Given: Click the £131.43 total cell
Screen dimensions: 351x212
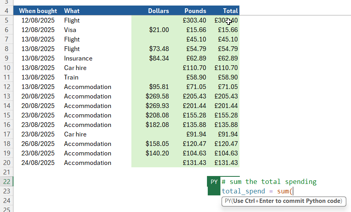Looking at the screenshot, I should tap(226, 163).
